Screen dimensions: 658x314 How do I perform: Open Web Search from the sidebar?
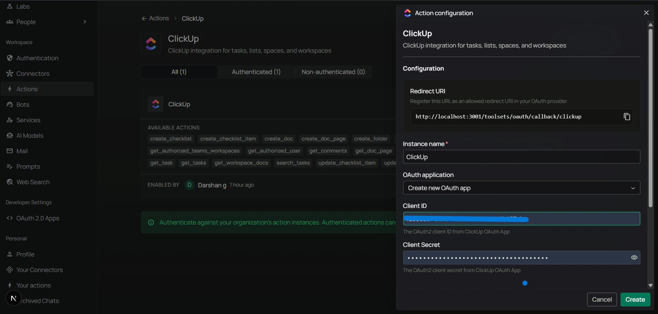[x=33, y=182]
